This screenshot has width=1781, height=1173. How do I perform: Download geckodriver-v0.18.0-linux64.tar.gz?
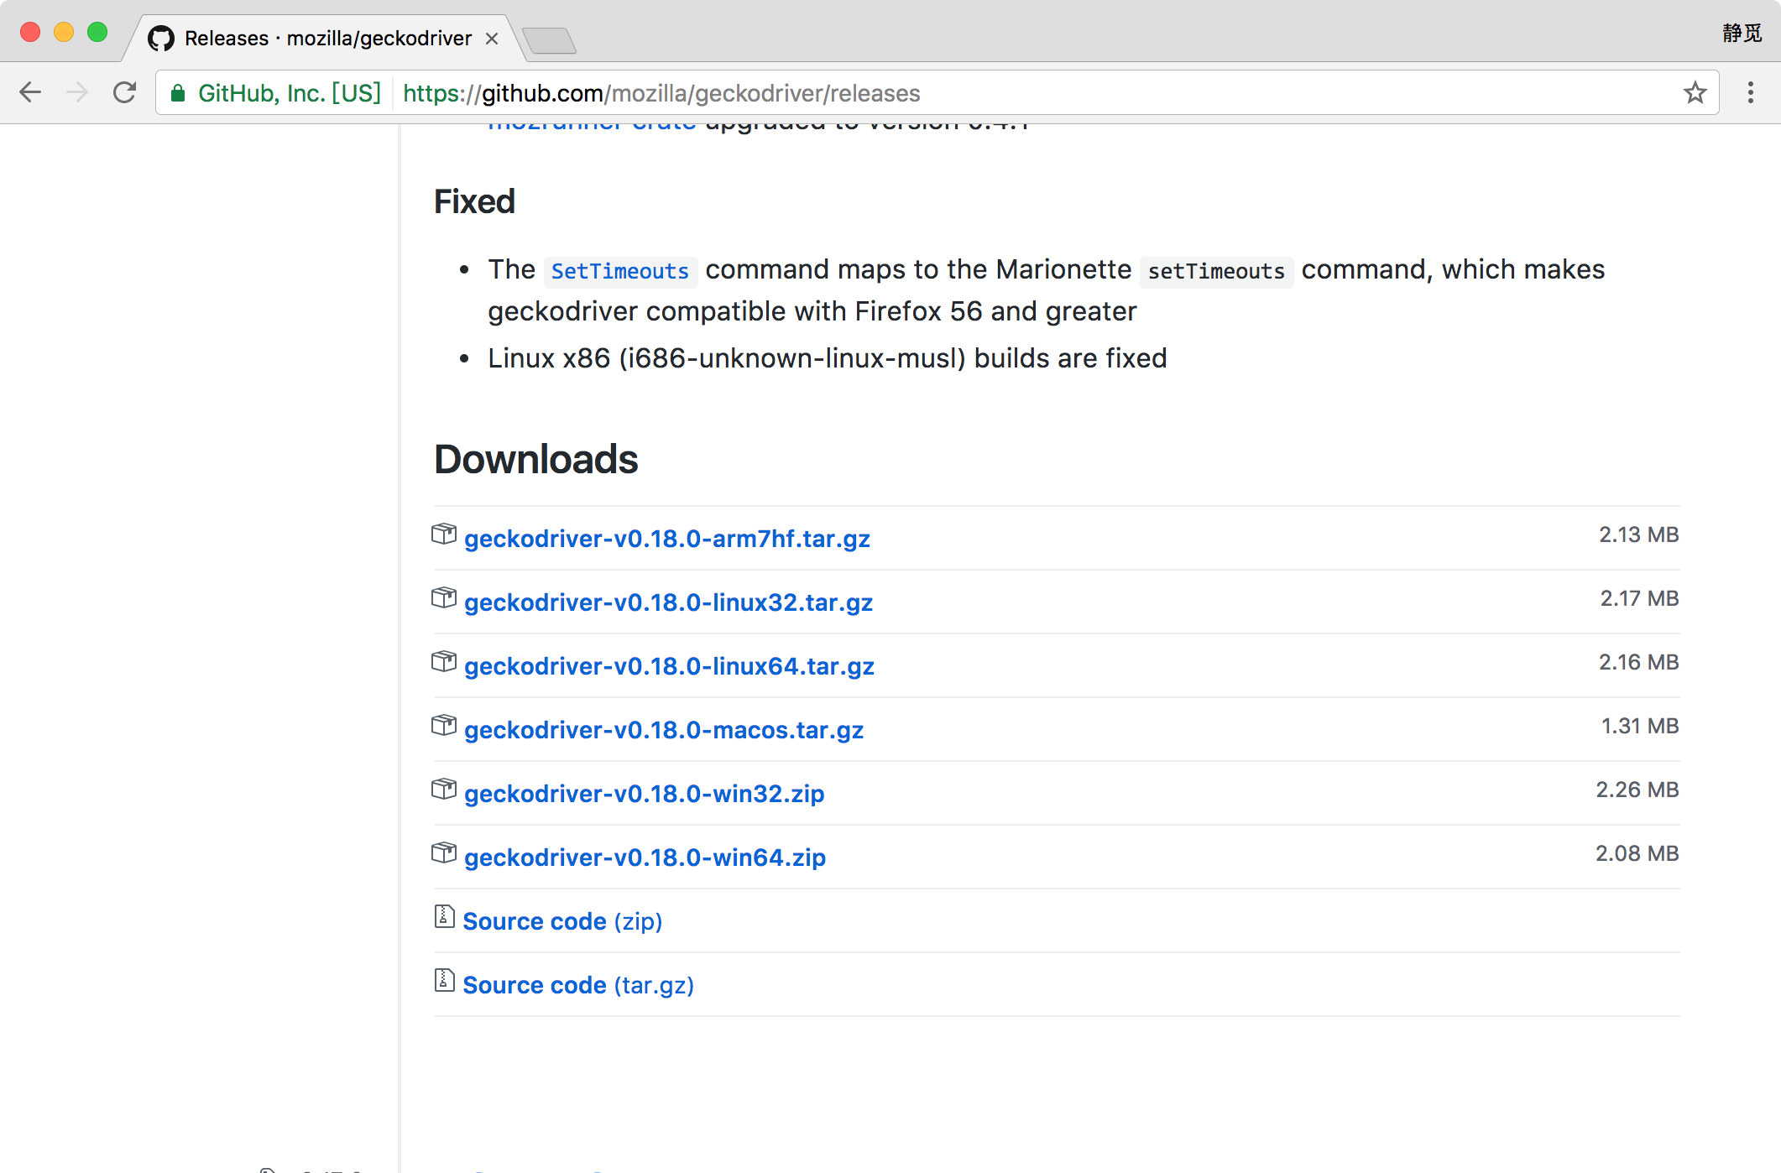point(670,666)
